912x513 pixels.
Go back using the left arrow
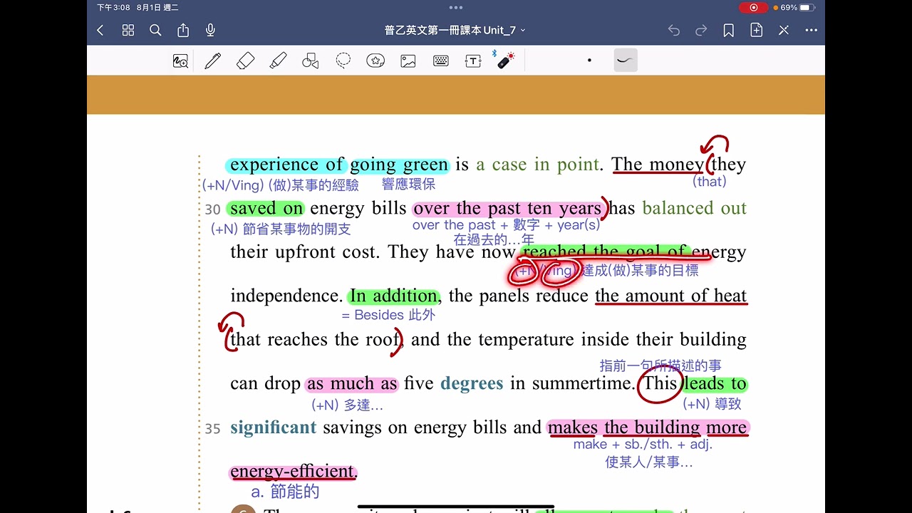pos(100,30)
